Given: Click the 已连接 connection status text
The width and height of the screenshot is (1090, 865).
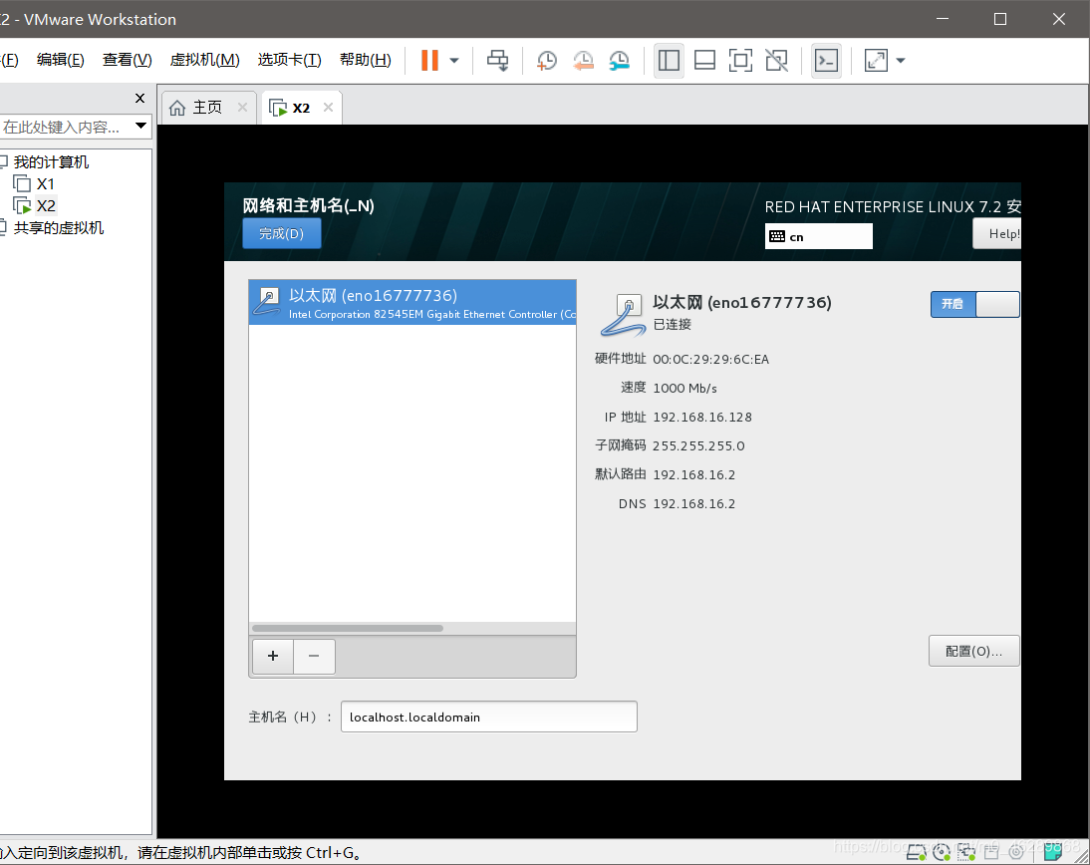Looking at the screenshot, I should [673, 324].
